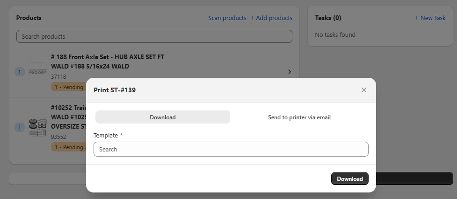Image resolution: width=457 pixels, height=199 pixels.
Task: Open the # 188 Front Axle Set title
Action: (x=107, y=57)
